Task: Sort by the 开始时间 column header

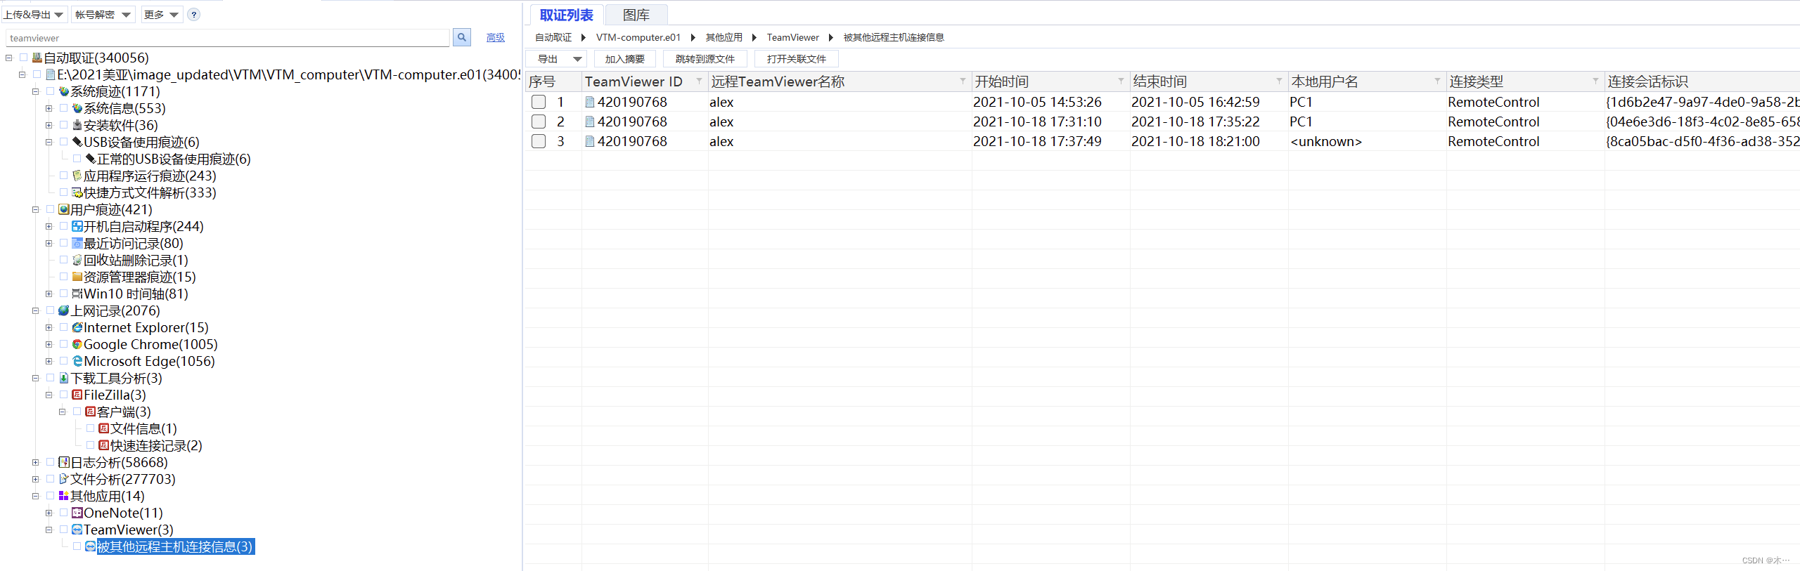Action: [x=1001, y=81]
